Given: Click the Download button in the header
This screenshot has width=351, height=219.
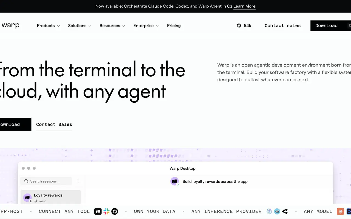Looking at the screenshot, I should pos(331,25).
